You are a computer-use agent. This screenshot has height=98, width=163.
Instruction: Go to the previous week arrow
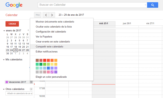point(46,15)
